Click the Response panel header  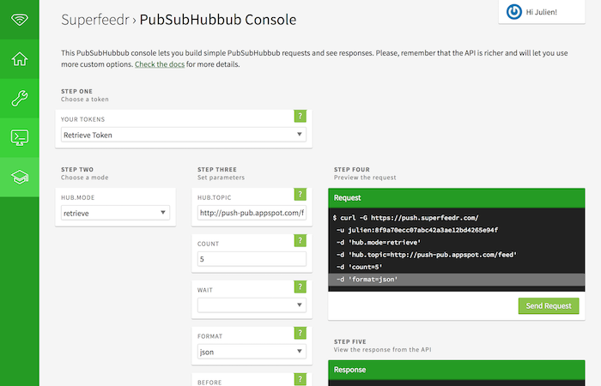tap(457, 370)
